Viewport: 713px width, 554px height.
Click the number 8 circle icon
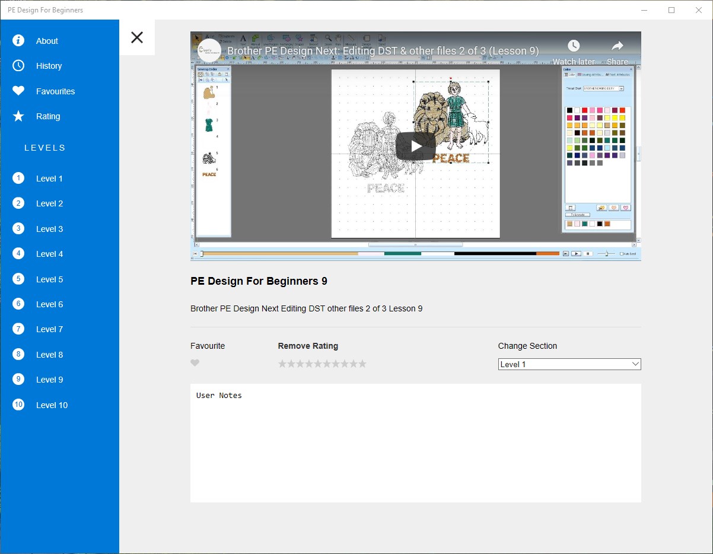pyautogui.click(x=18, y=354)
